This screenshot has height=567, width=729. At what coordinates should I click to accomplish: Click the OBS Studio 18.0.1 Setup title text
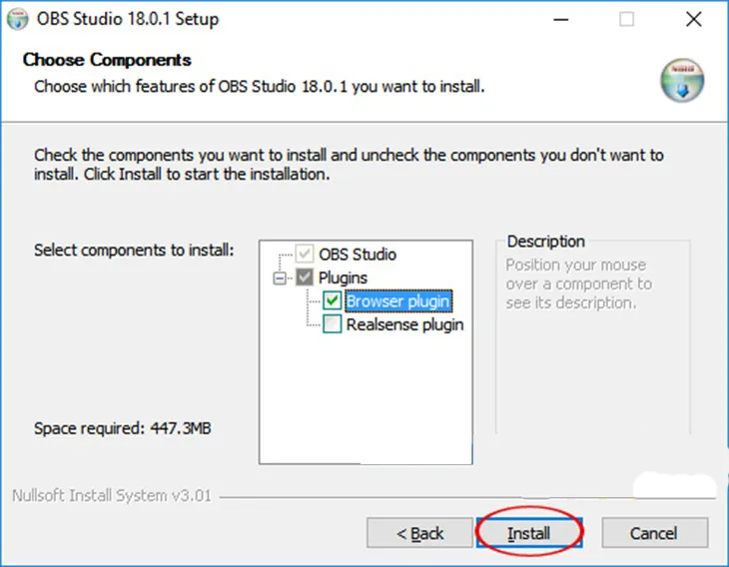point(129,19)
